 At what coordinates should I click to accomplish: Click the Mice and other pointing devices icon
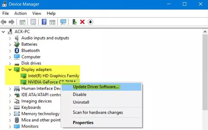17,120
